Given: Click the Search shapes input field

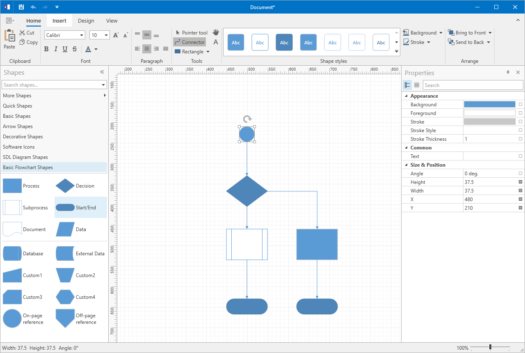Looking at the screenshot, I should [x=51, y=85].
